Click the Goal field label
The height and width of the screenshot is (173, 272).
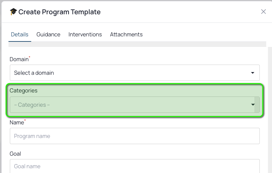(15, 154)
